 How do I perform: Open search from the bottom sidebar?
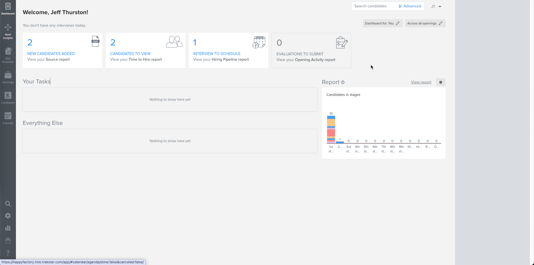tap(8, 203)
